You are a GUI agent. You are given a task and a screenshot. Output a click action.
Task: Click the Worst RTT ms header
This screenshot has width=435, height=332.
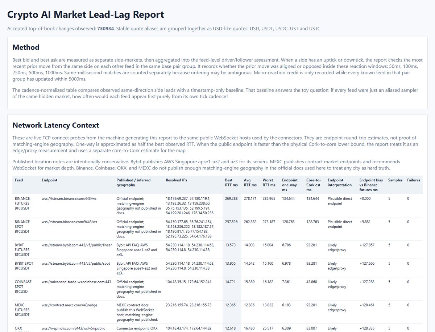click(x=269, y=182)
